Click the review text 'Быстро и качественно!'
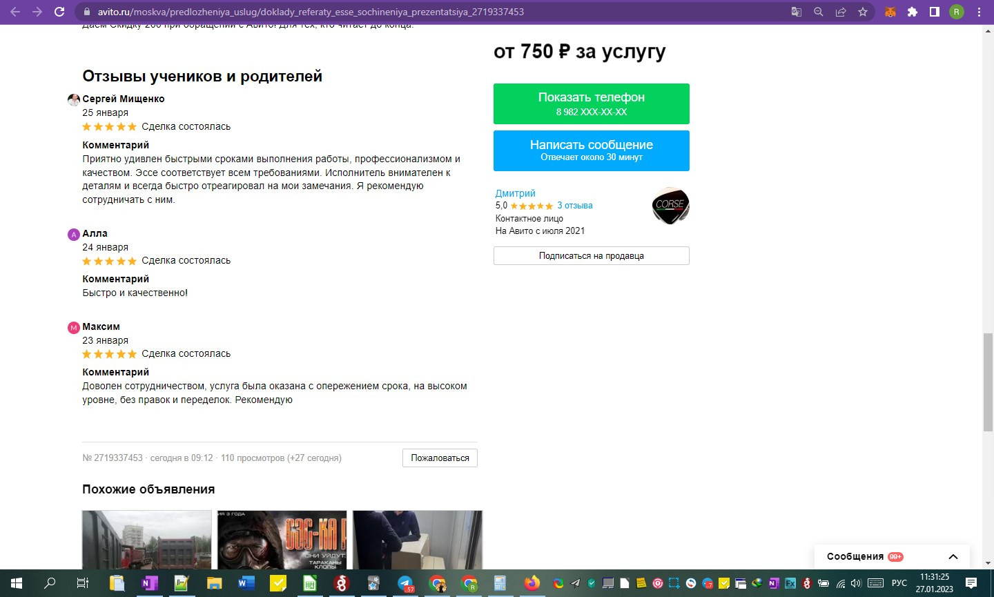Viewport: 994px width, 597px height. [x=135, y=293]
